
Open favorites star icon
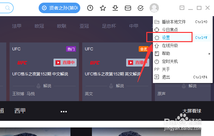click(103, 8)
